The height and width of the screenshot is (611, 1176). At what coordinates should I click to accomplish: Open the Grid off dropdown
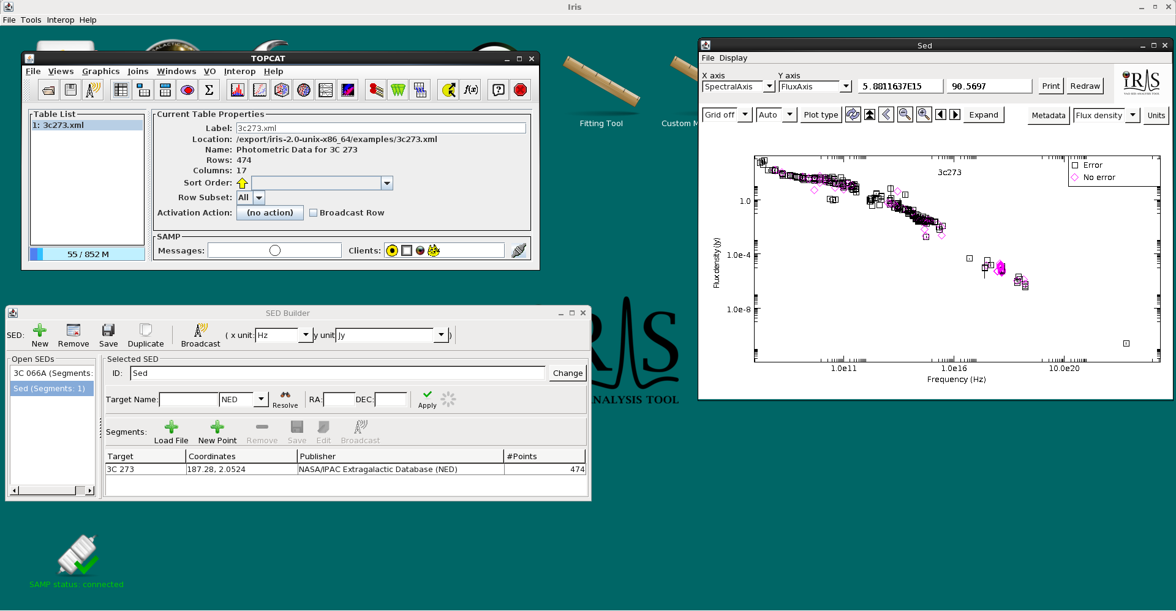(745, 114)
